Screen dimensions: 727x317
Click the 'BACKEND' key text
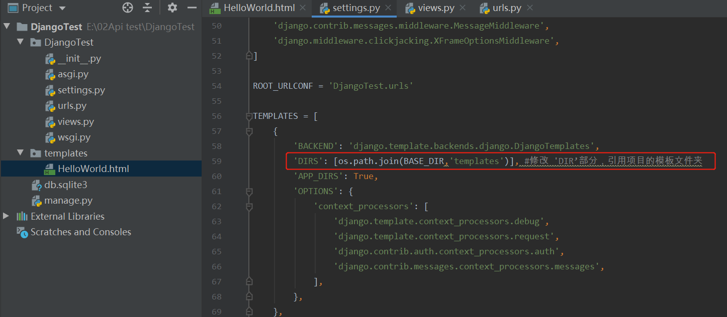pos(316,146)
